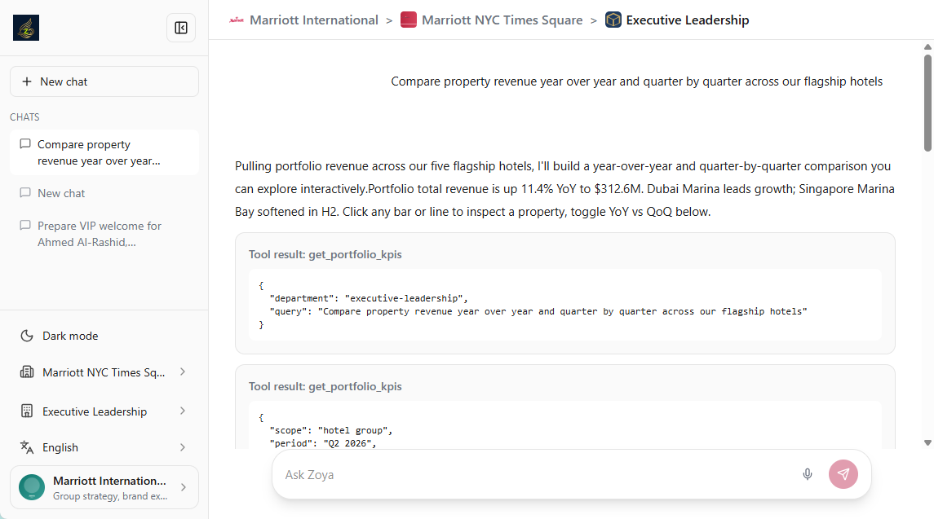Click the green user avatar

pos(32,487)
